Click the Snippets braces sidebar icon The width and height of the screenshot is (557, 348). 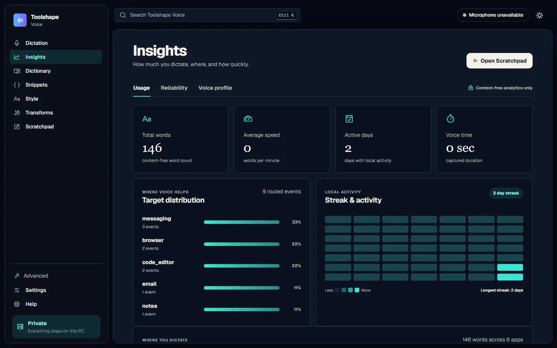(17, 85)
